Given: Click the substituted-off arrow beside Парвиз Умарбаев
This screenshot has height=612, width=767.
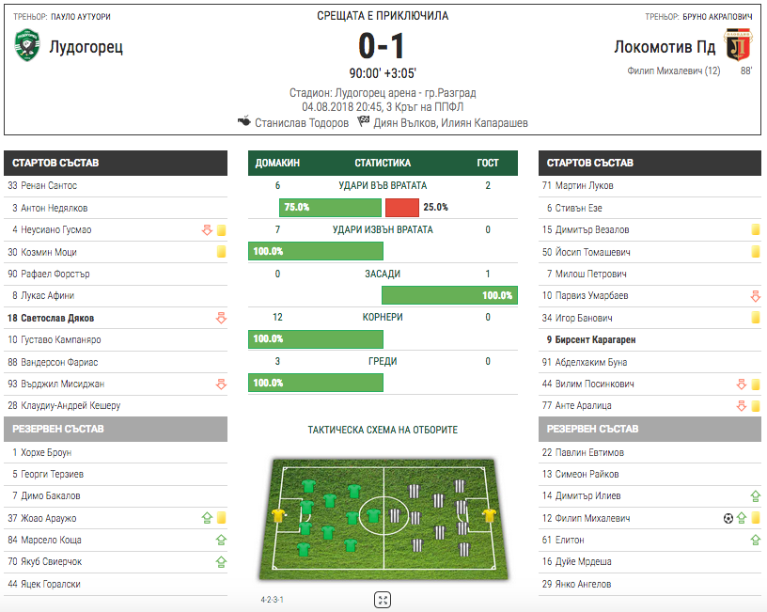Looking at the screenshot, I should point(756,296).
